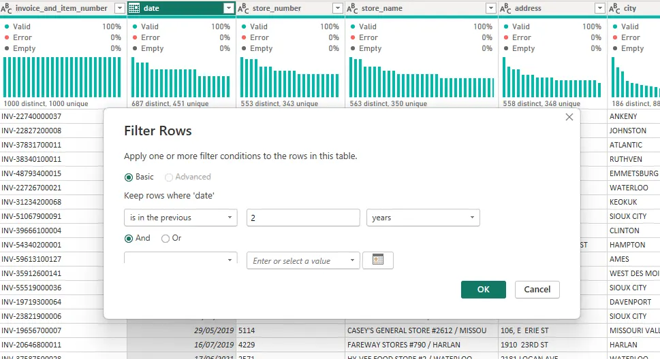Click the FAREWAY STORES #790 / HARLAN cell

(422, 345)
